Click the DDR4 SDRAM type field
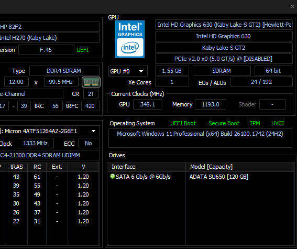 pyautogui.click(x=64, y=71)
